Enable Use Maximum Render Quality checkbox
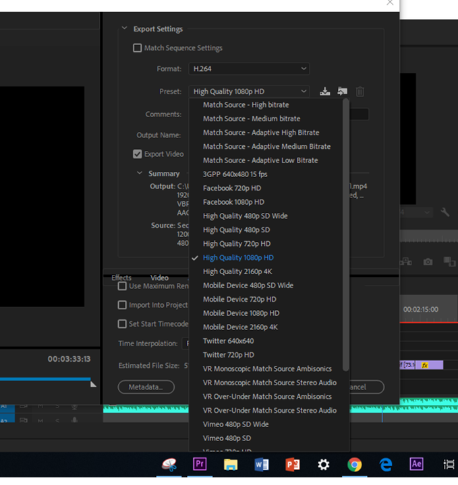 (122, 286)
